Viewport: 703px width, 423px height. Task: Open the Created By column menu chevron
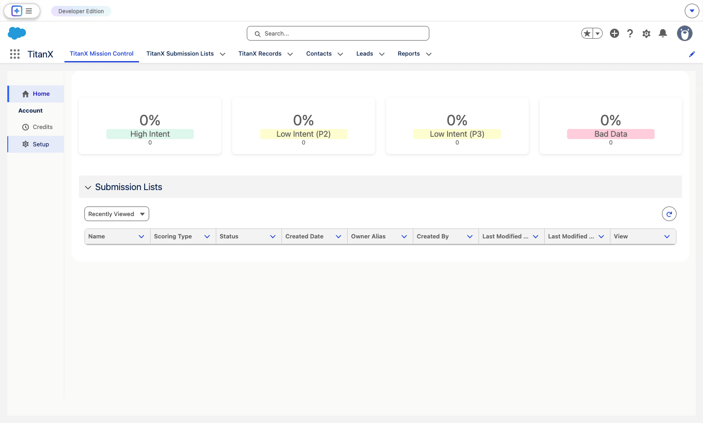coord(470,237)
